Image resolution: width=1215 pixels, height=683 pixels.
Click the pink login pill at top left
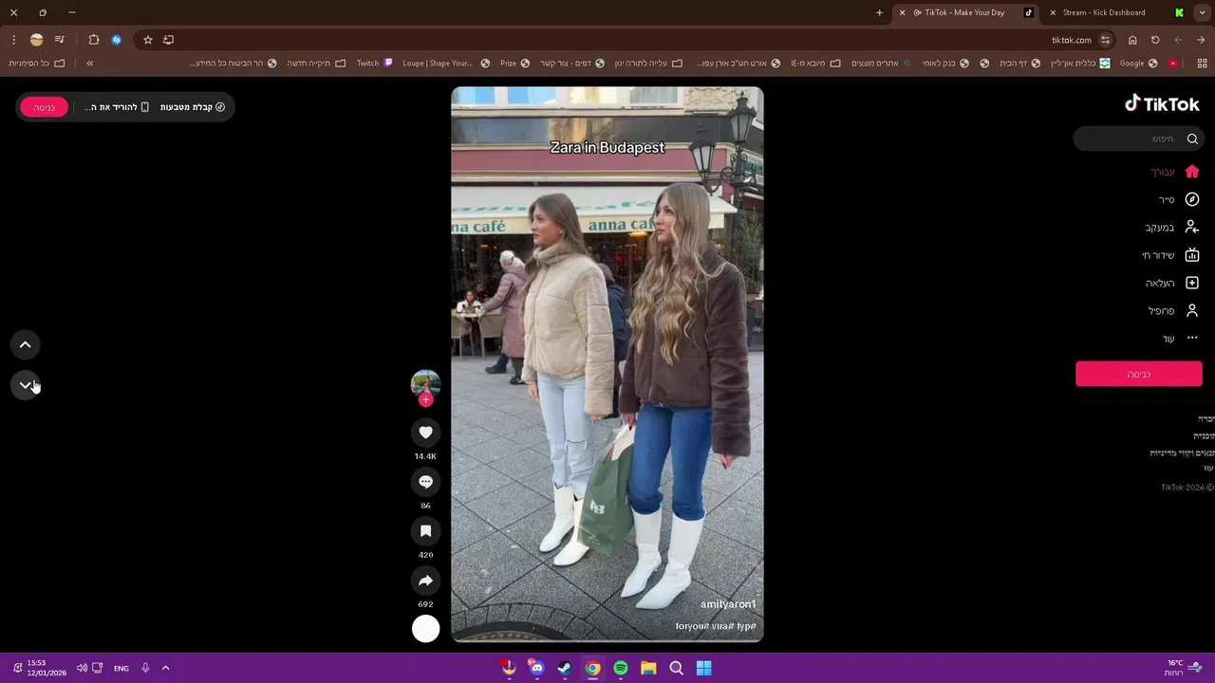[45, 107]
